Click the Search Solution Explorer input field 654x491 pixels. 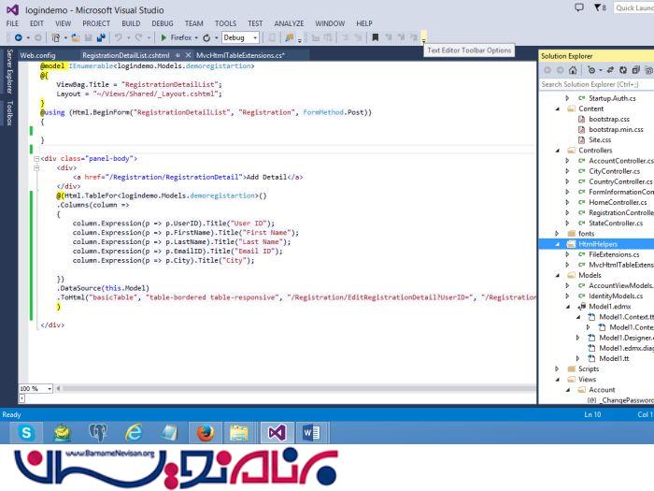tap(596, 84)
